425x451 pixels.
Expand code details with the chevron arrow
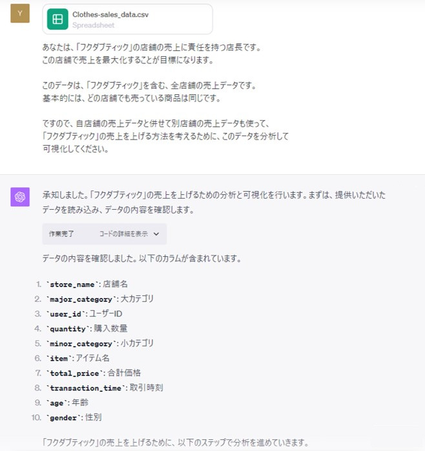coord(156,234)
